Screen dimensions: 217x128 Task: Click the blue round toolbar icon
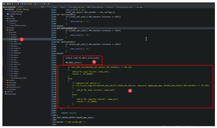tap(25, 4)
